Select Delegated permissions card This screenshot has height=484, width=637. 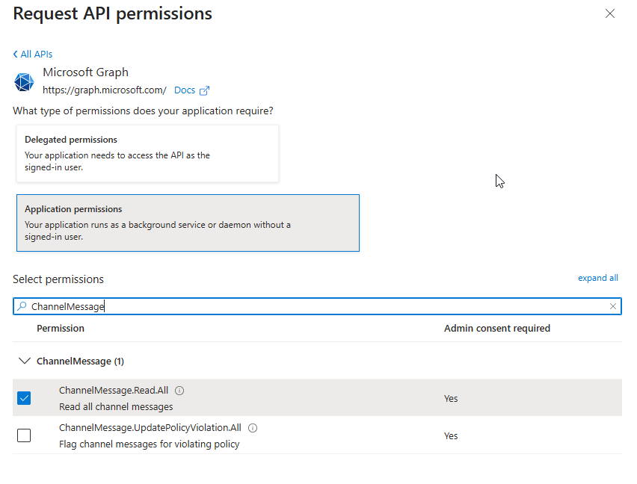point(147,153)
